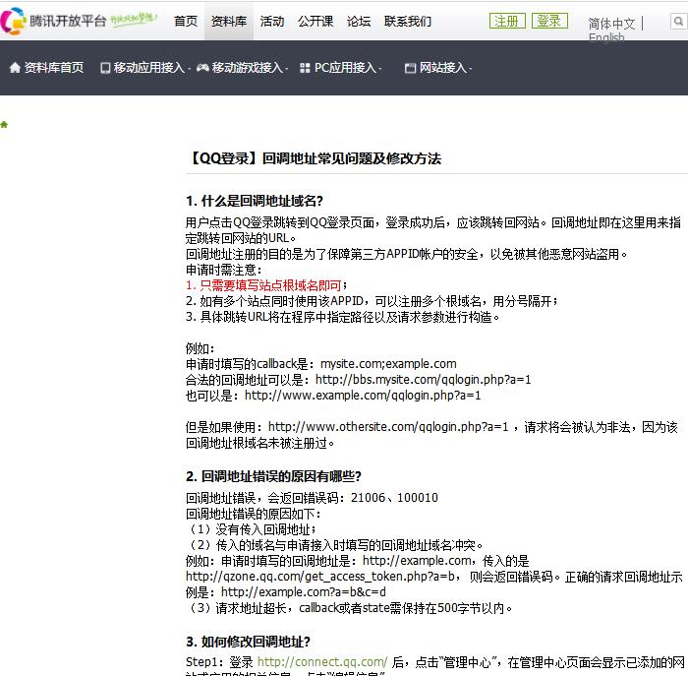Click URL http://qzone.qq.com/get_access_token.php?a=b
The image size is (688, 676).
tap(320, 577)
